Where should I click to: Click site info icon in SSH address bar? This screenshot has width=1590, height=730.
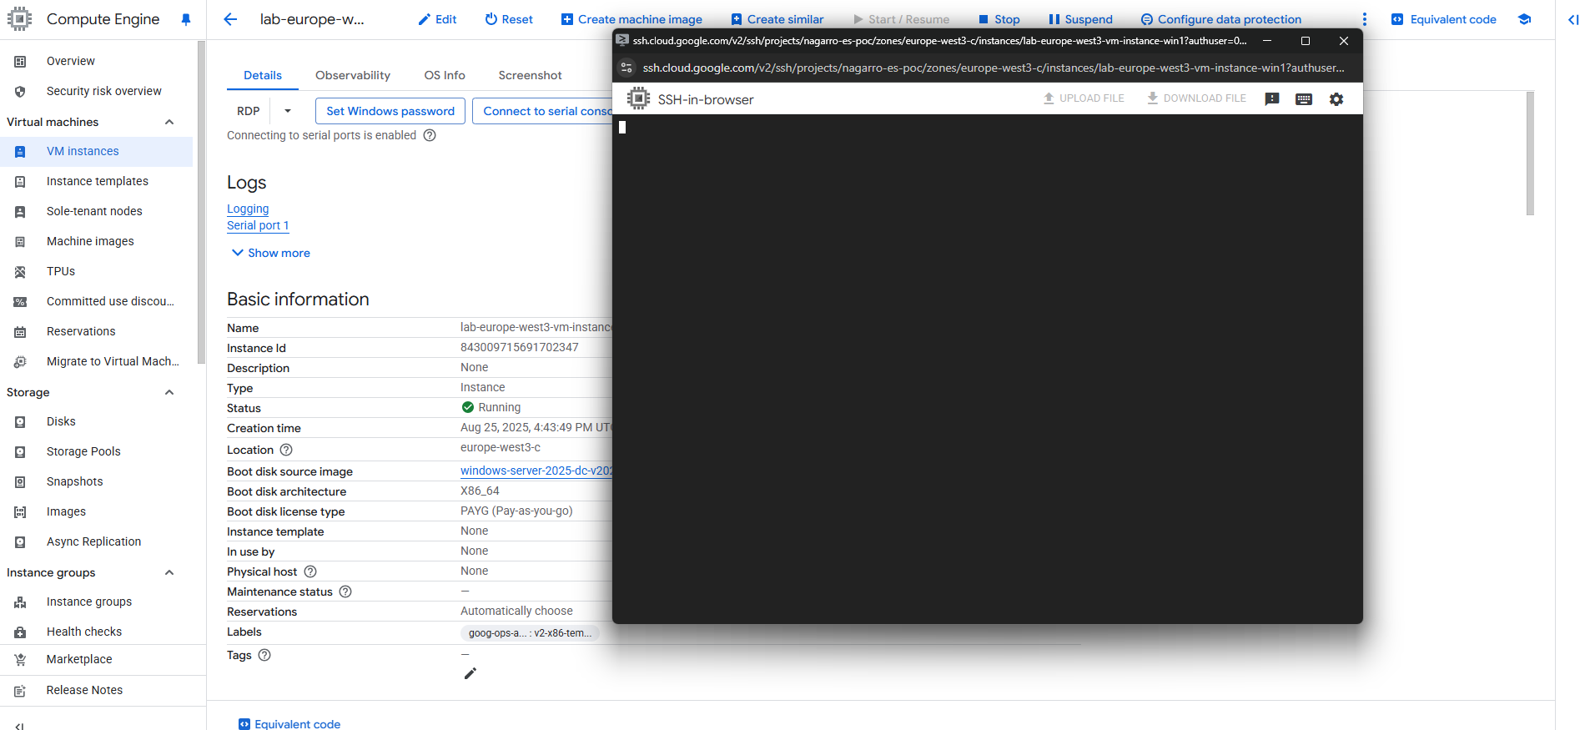pos(626,68)
